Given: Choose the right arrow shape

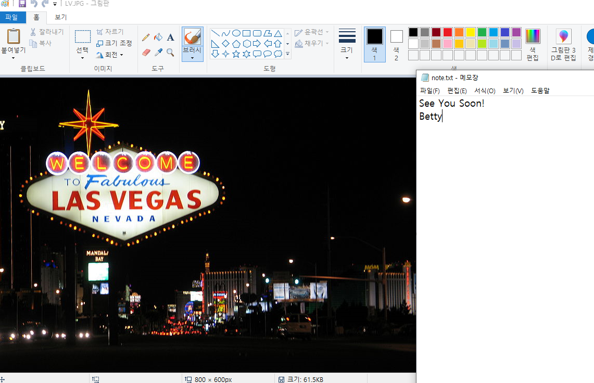Looking at the screenshot, I should click(x=257, y=43).
